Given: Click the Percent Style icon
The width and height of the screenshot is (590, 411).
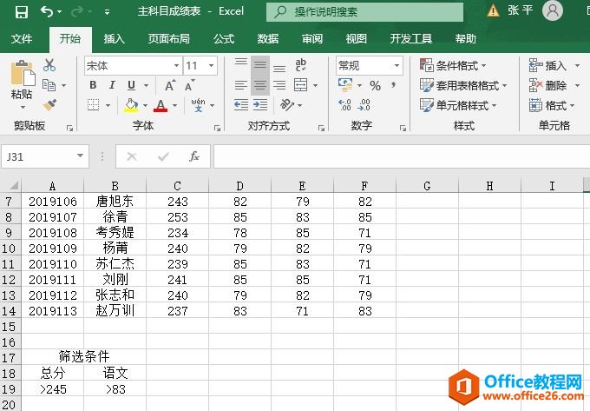Looking at the screenshot, I should click(x=375, y=86).
